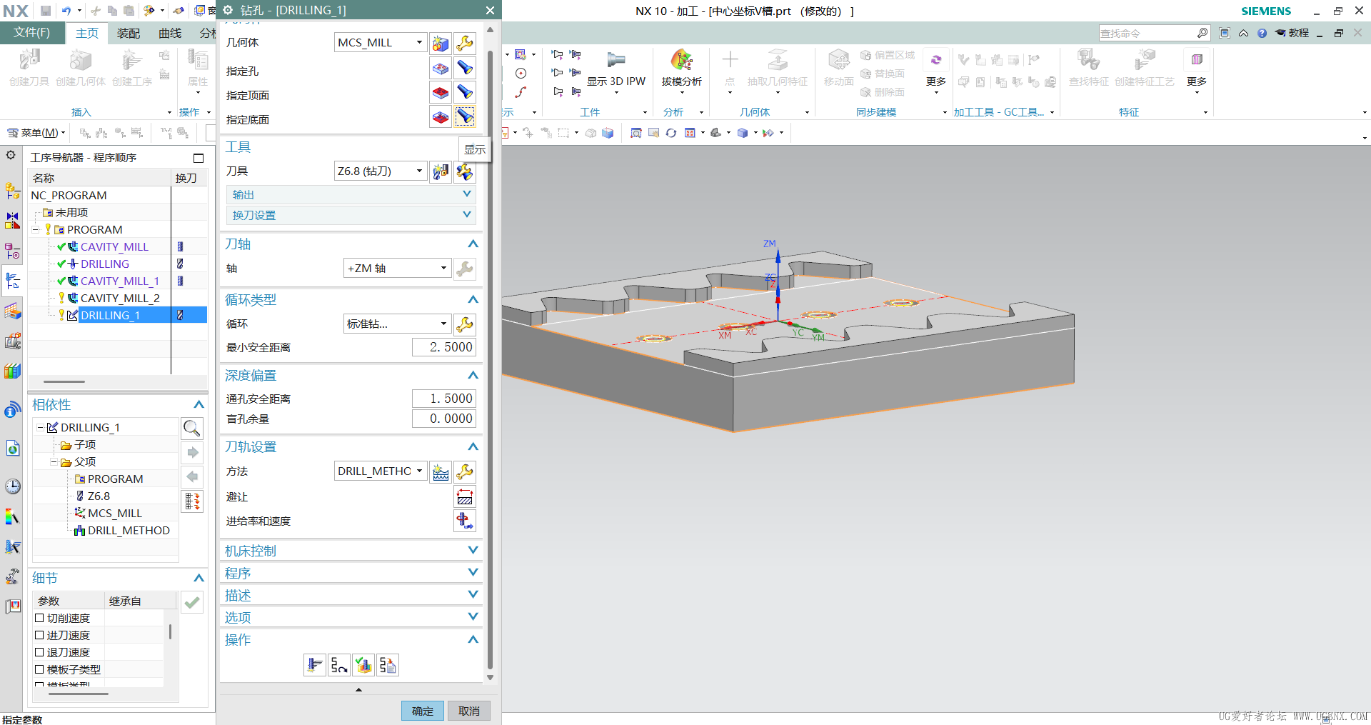This screenshot has width=1371, height=725.
Task: Click the specify holes select icon
Action: [x=441, y=69]
